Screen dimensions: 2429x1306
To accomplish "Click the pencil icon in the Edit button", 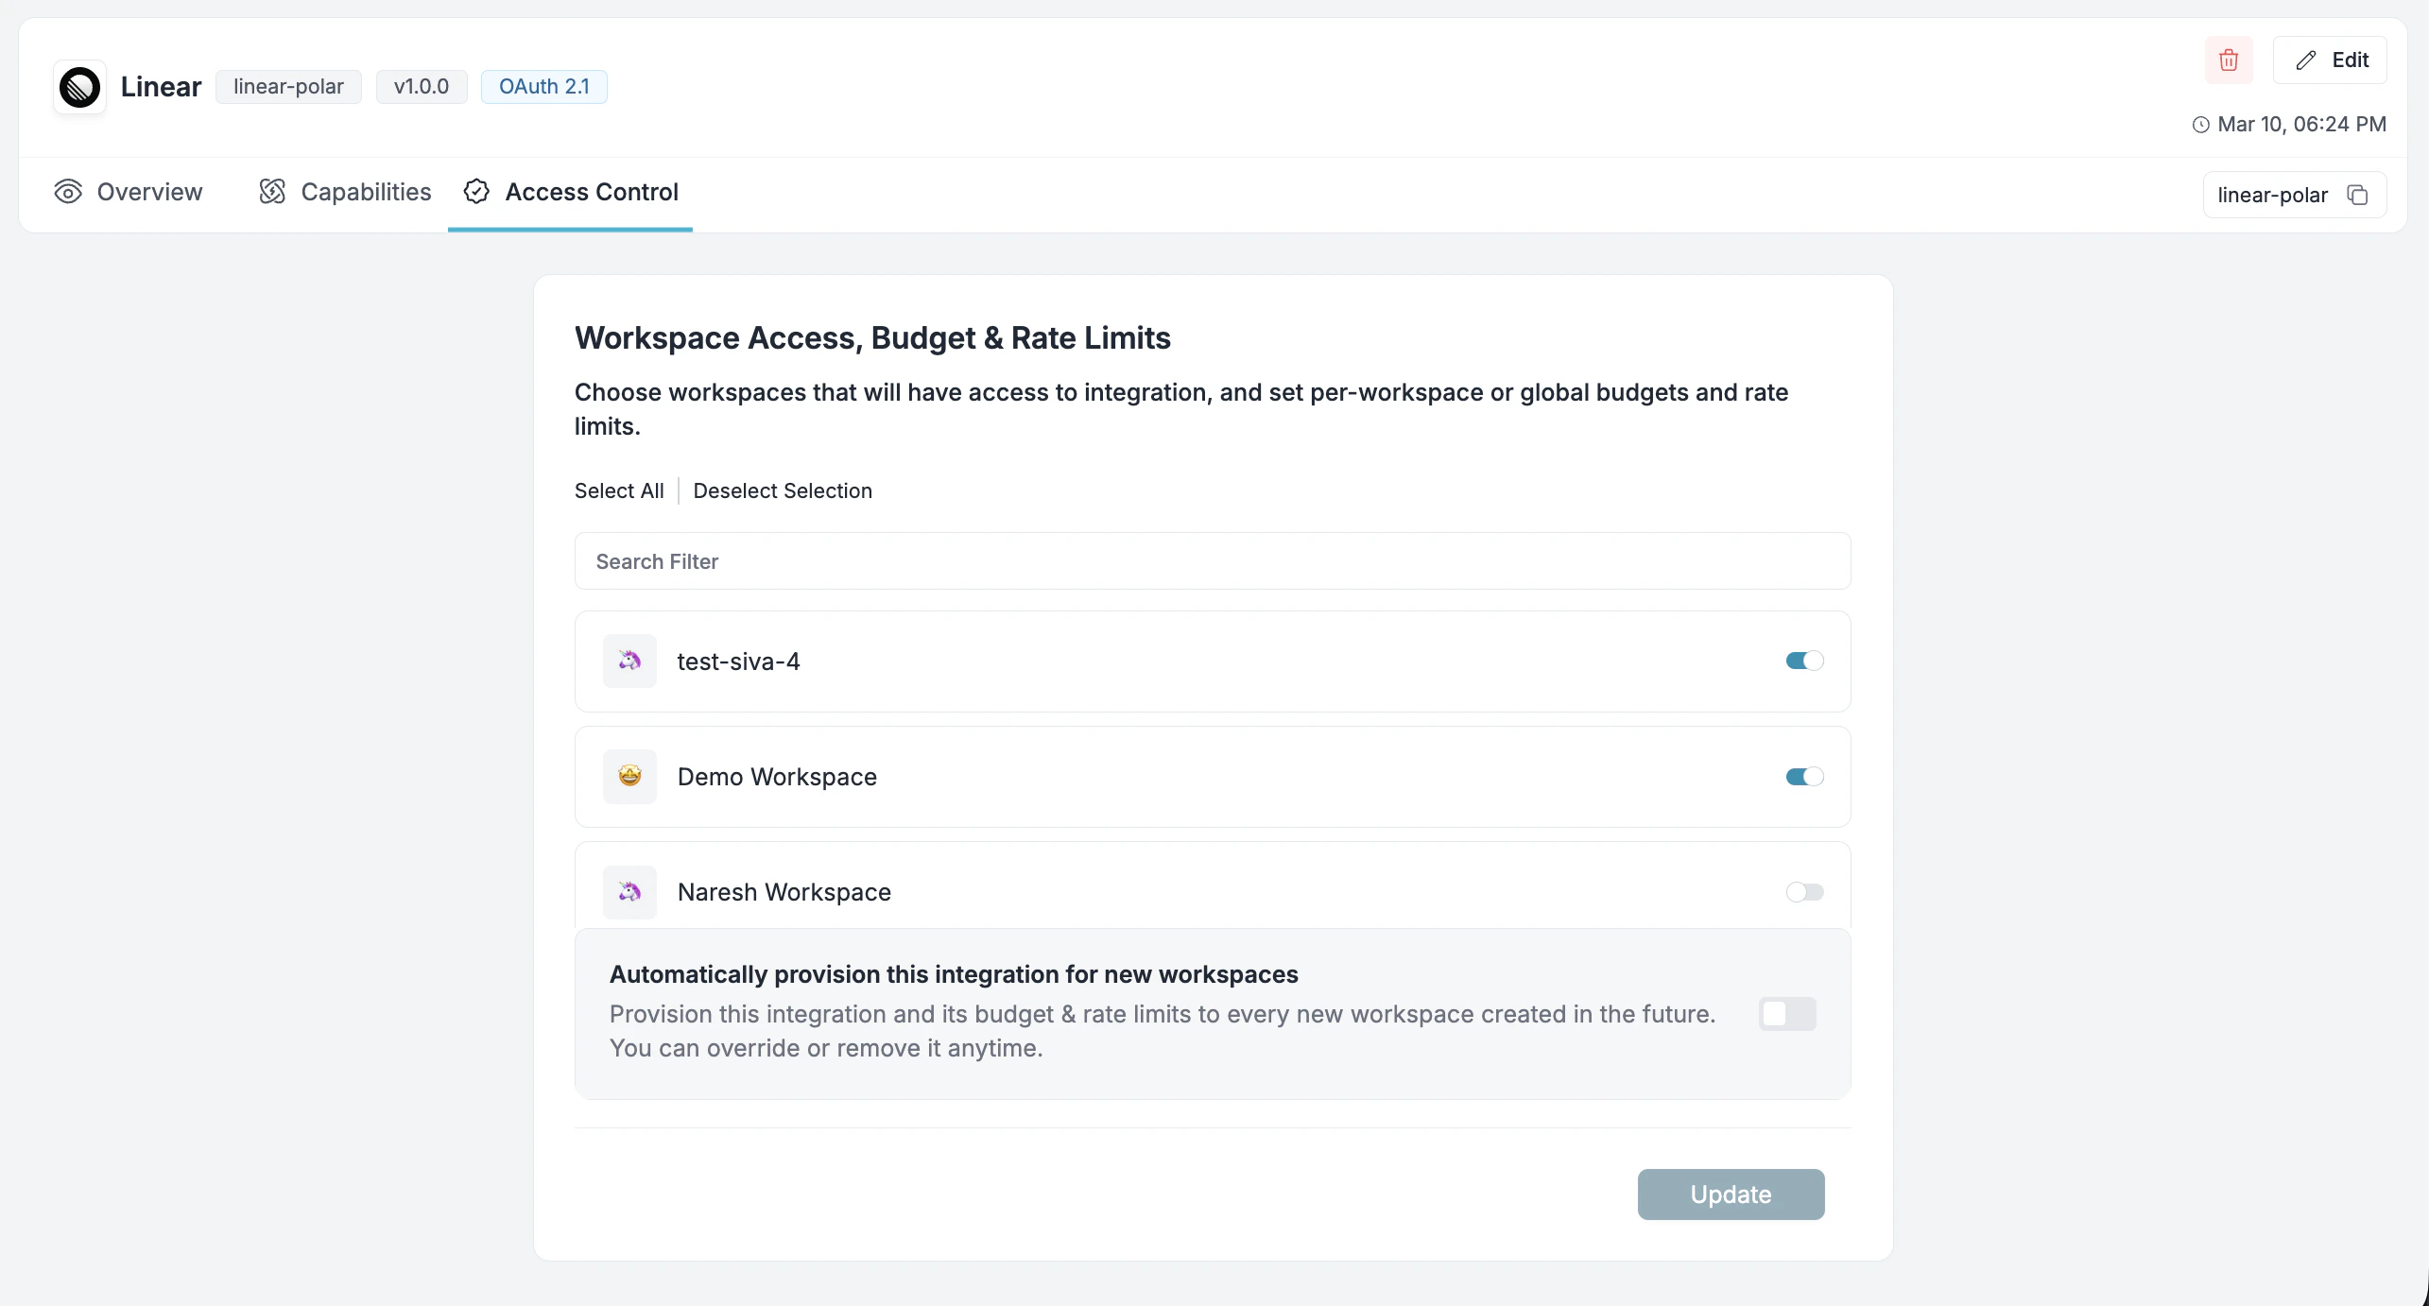I will [x=2304, y=60].
